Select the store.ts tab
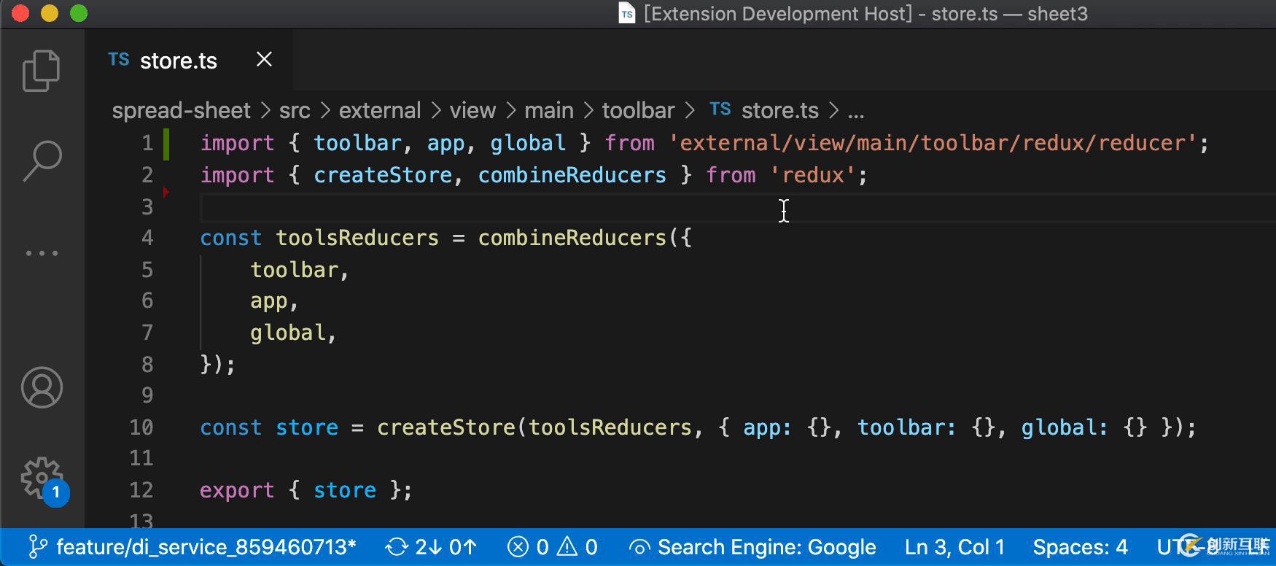The height and width of the screenshot is (566, 1276). pos(178,61)
